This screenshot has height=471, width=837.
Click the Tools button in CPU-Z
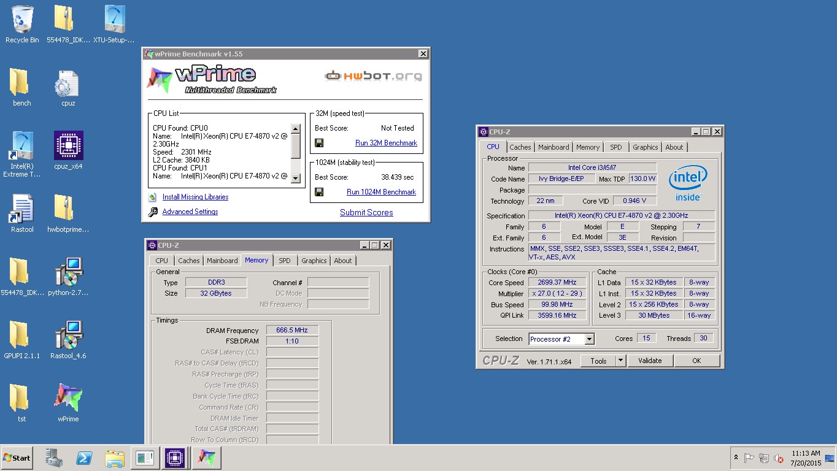(598, 361)
